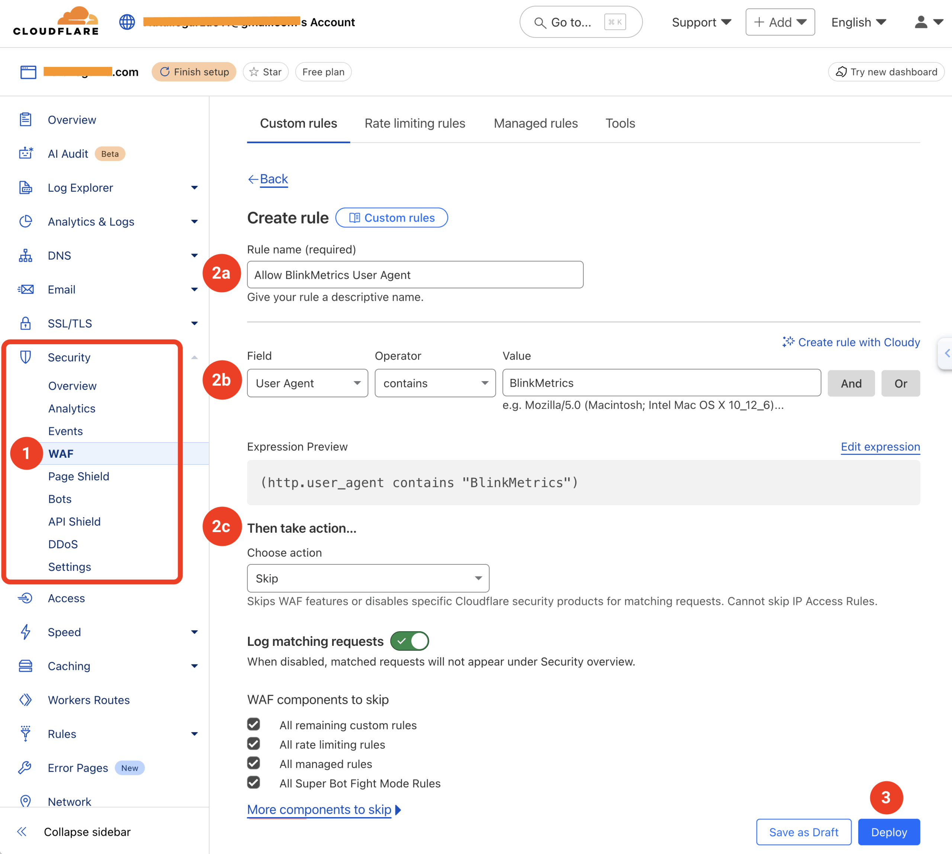
Task: Click the SSL/TLS lock icon
Action: [26, 323]
